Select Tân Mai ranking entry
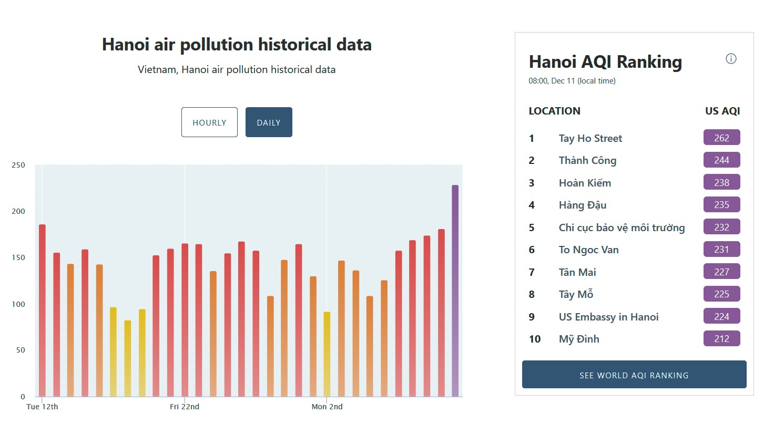Screen dimensions: 774x424 coord(577,272)
